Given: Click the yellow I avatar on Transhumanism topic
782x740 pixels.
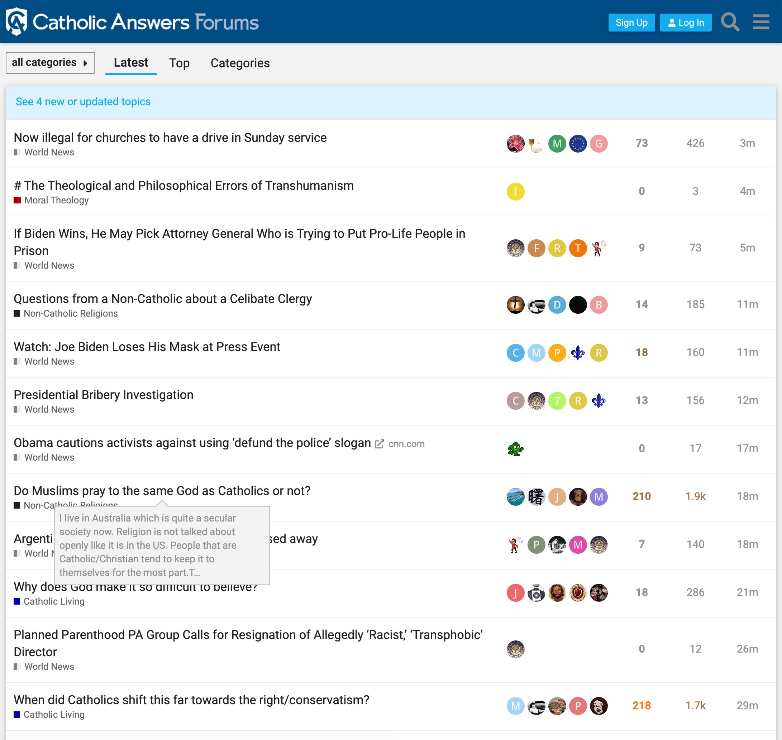Looking at the screenshot, I should click(x=515, y=192).
